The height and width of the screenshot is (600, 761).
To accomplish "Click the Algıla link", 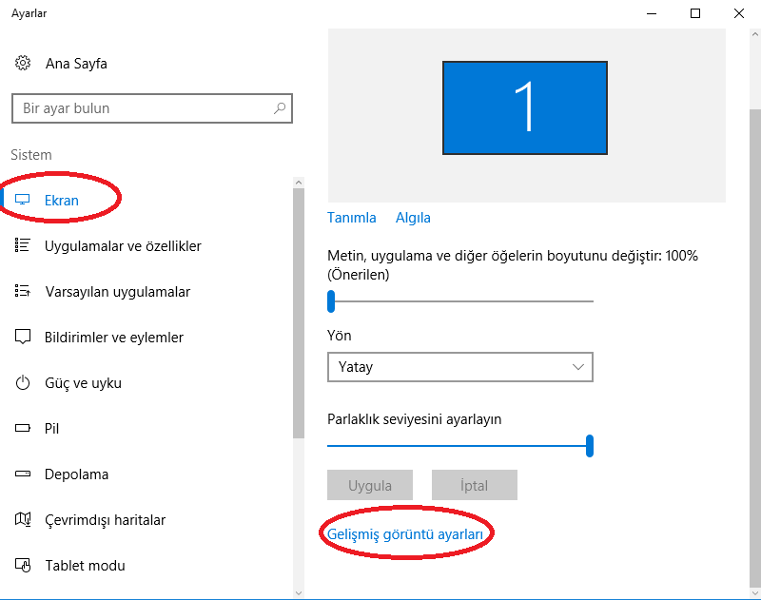I will point(413,218).
